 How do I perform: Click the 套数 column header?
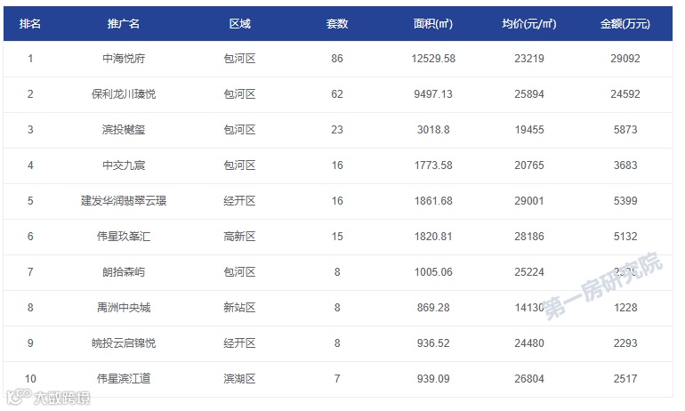337,24
